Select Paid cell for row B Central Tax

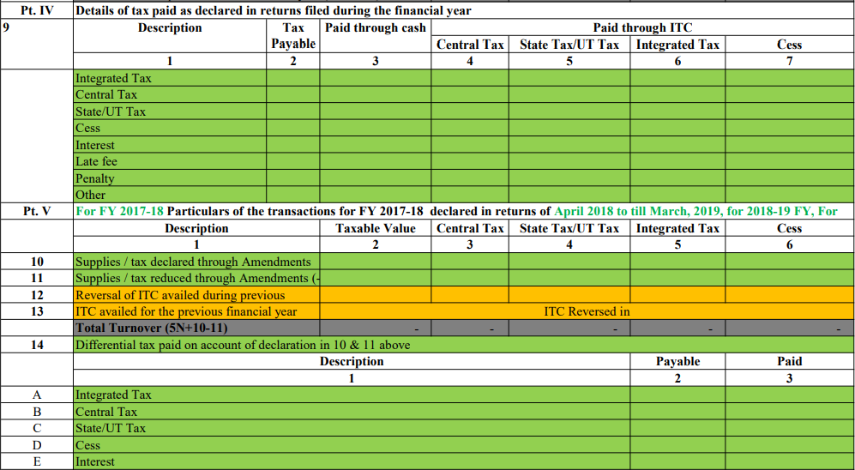pyautogui.click(x=790, y=412)
